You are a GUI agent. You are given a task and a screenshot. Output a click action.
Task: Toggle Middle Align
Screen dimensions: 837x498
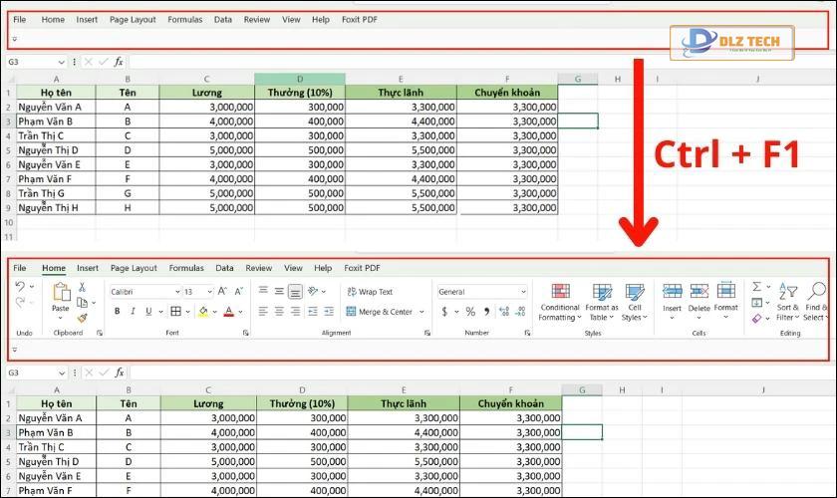tap(279, 291)
